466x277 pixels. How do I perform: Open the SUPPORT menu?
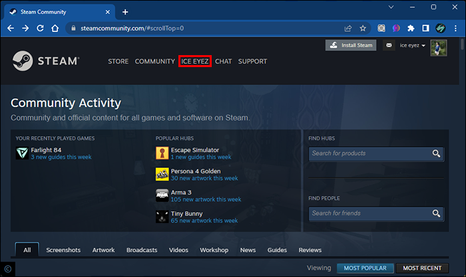[x=252, y=61]
